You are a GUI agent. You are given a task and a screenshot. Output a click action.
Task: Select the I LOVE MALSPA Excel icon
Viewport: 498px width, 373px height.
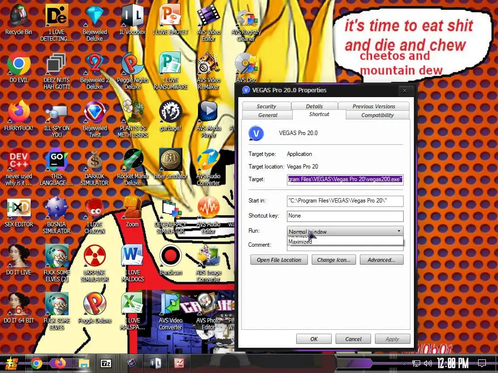coord(132,311)
